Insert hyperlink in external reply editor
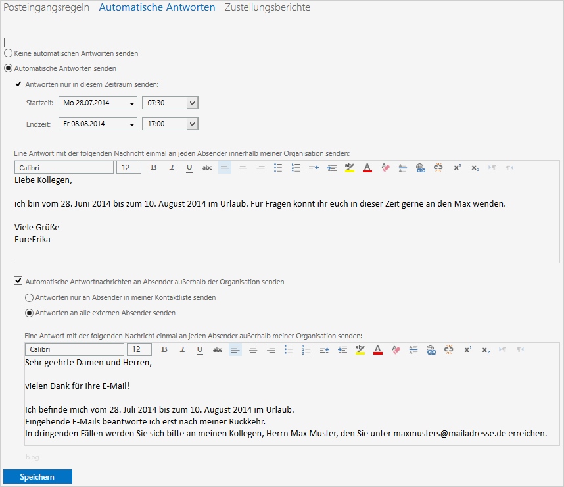The image size is (564, 487). (x=431, y=349)
